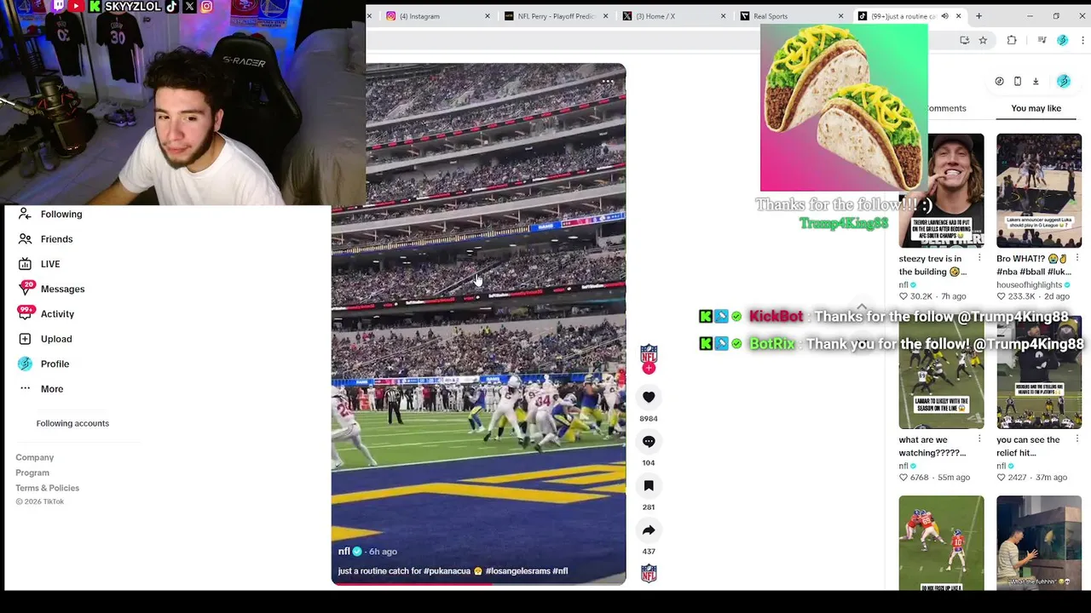
Task: Click the #nfl hashtag in caption
Action: tap(560, 571)
